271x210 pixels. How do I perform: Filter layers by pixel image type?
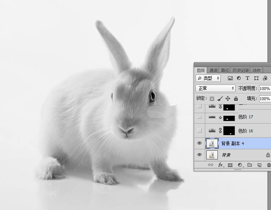coord(230,78)
